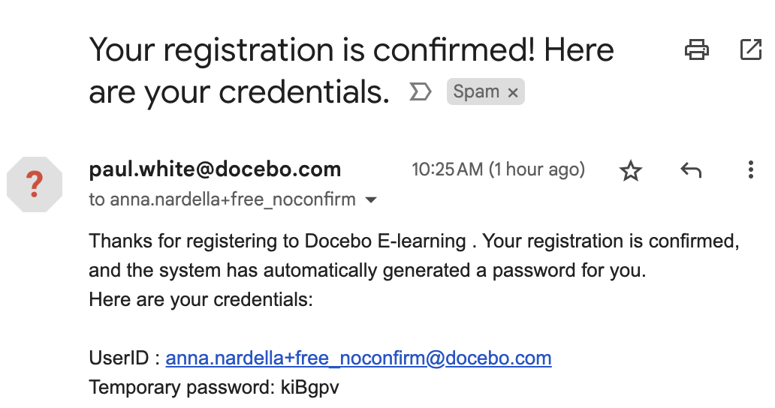The width and height of the screenshot is (775, 408).
Task: Click the reply arrow icon
Action: point(690,170)
